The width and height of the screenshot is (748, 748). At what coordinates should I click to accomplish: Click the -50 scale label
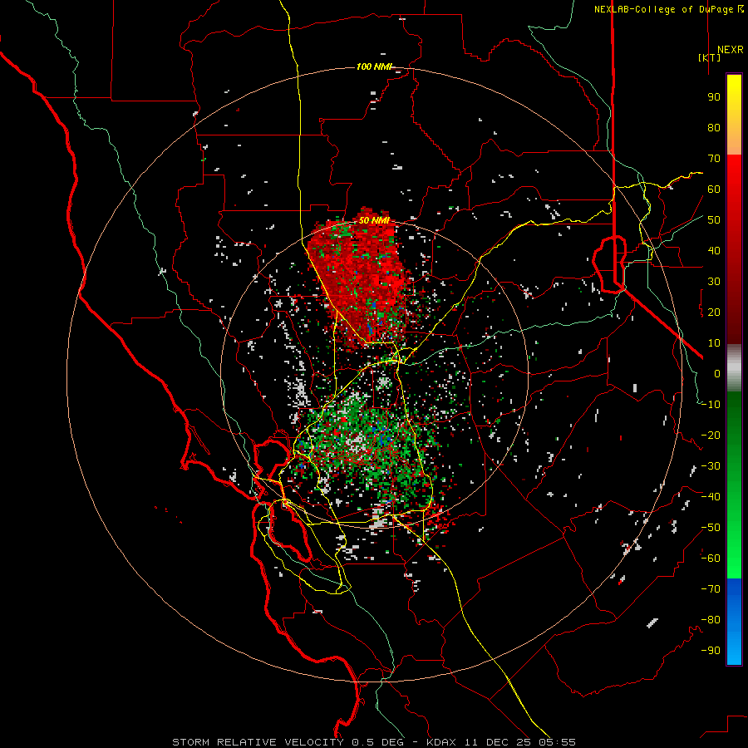(x=711, y=528)
